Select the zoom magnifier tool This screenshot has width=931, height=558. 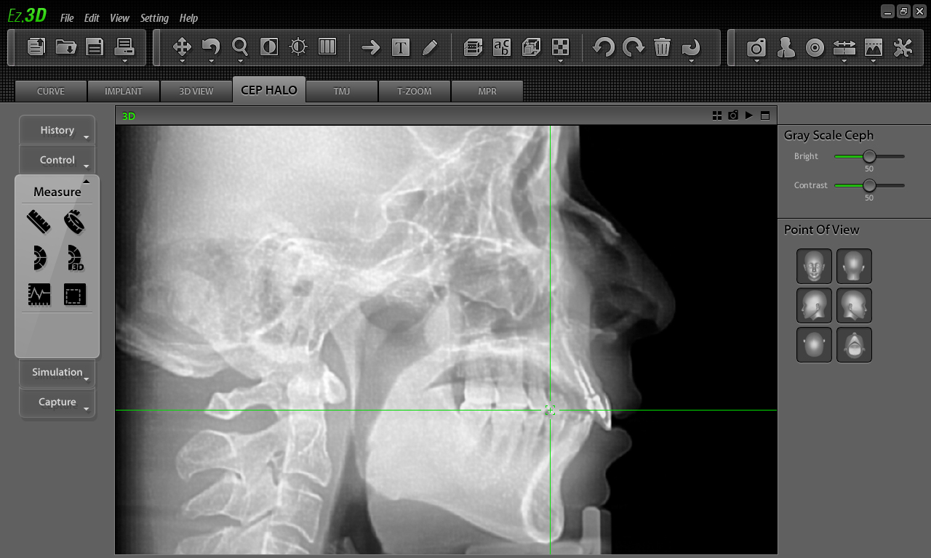click(240, 47)
